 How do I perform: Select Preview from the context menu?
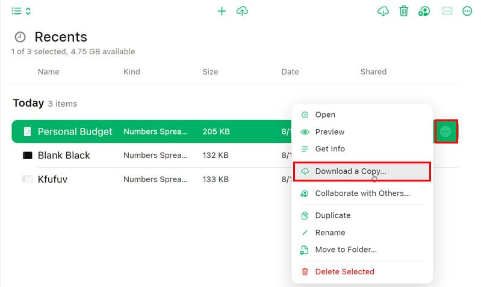[x=330, y=132]
